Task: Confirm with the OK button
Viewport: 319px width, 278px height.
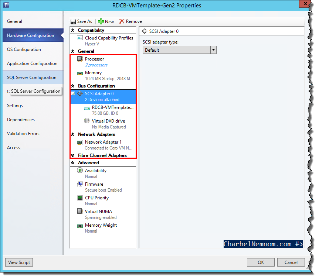Action: (261, 262)
